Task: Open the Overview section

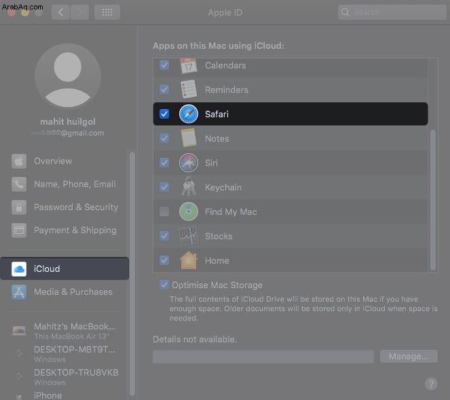Action: tap(64, 161)
